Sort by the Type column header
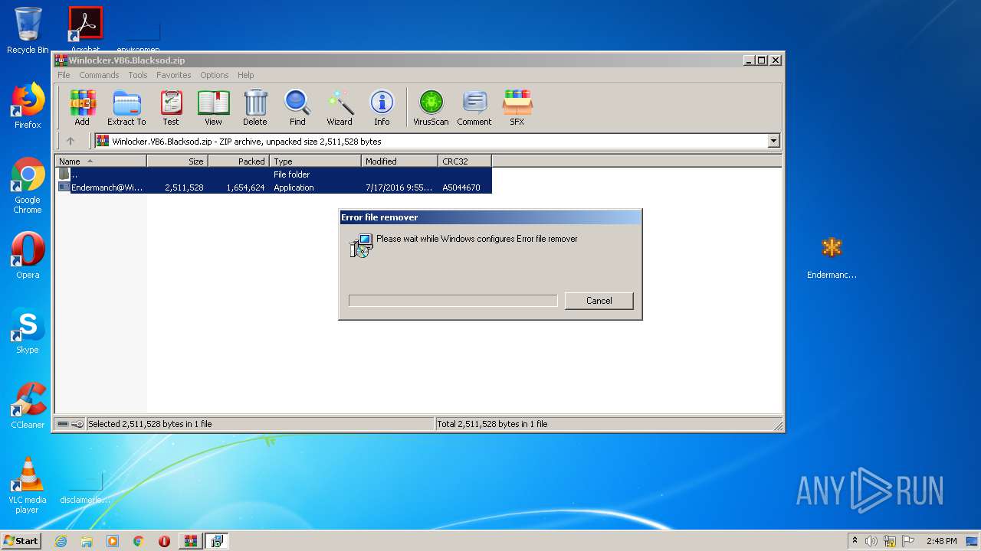Viewport: 981px width, 551px height. [x=315, y=161]
